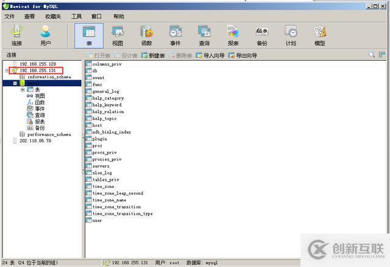Select the 视图 (View) toolbar icon
The image size is (390, 267).
[x=118, y=35]
